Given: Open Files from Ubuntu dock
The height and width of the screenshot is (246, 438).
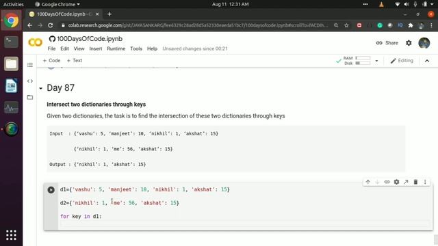Looking at the screenshot, I should tap(11, 64).
